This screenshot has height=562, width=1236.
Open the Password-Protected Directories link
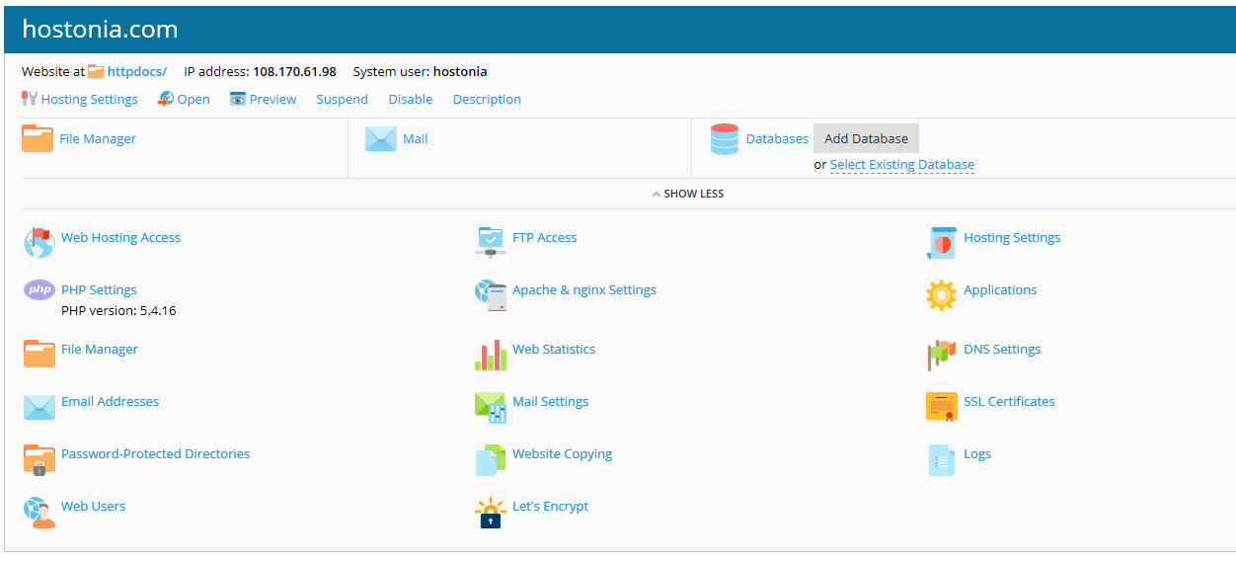[155, 453]
